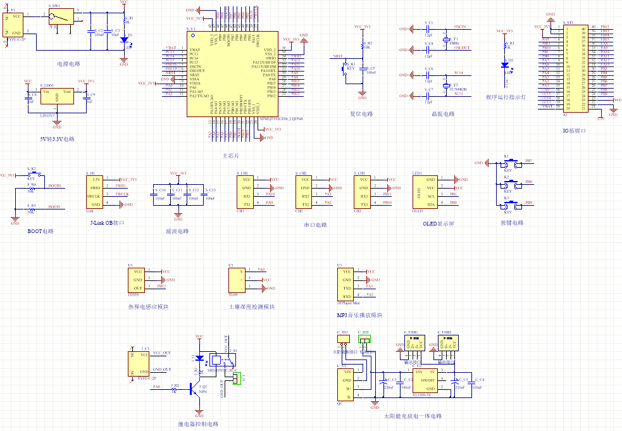Click the 'J-Link OB接口' label
Screen dimensions: 622x431
click(107, 223)
